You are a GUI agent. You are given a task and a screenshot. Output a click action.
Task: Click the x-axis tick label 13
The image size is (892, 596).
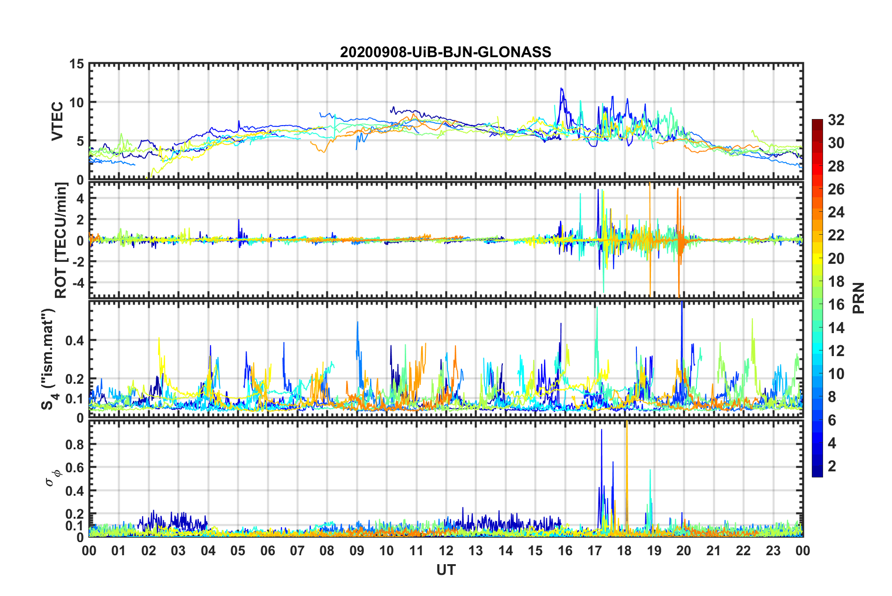coord(476,551)
